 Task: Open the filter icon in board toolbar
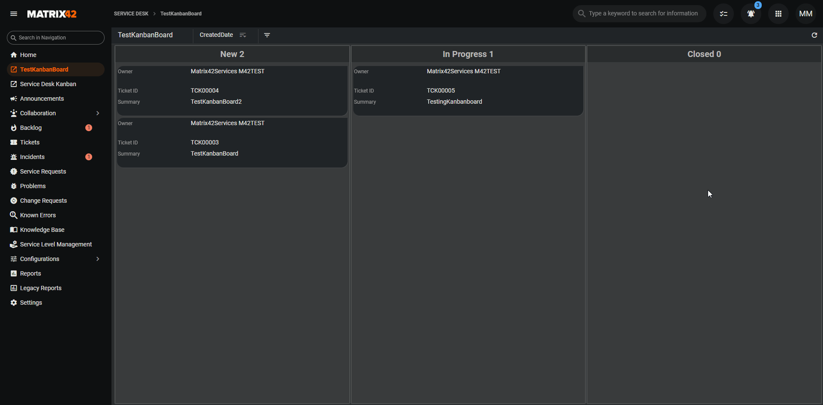[x=267, y=35]
